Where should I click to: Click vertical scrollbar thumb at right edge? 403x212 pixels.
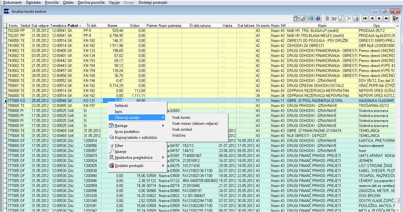coord(397,201)
